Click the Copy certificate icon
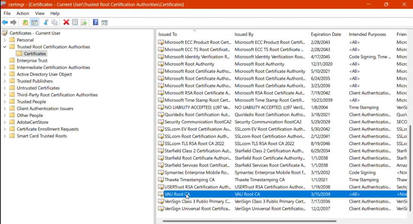Image resolution: width=413 pixels, height=224 pixels. (55, 22)
